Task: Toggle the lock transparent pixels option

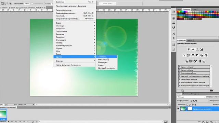Action: [x=187, y=105]
